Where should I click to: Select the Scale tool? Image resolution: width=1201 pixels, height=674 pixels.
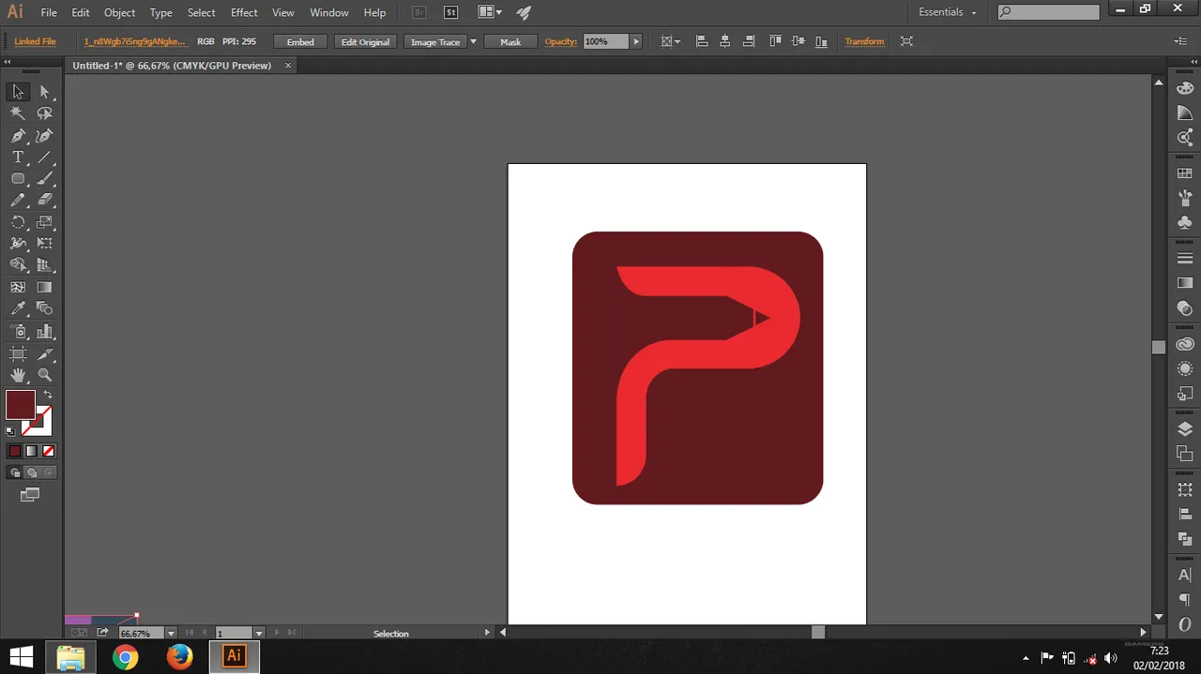(x=44, y=223)
